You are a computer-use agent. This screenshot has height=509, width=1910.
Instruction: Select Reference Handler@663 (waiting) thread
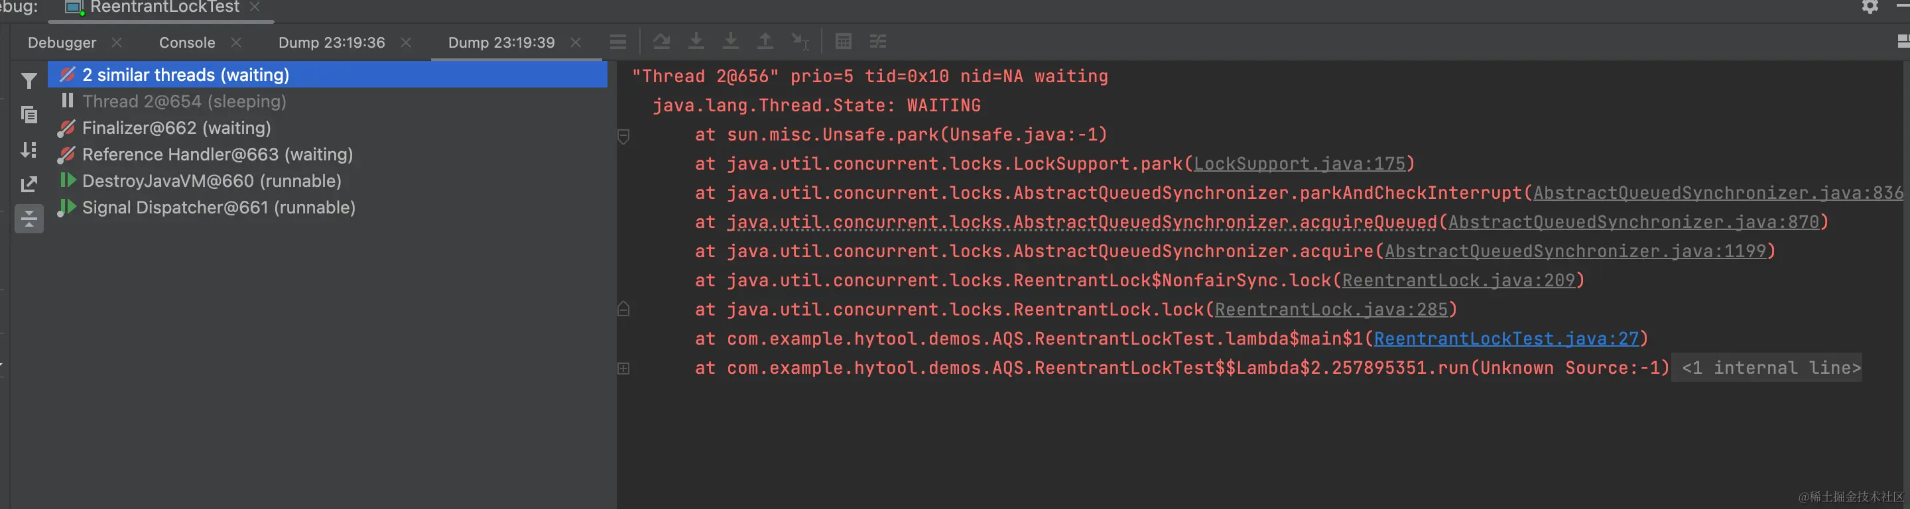coord(218,155)
